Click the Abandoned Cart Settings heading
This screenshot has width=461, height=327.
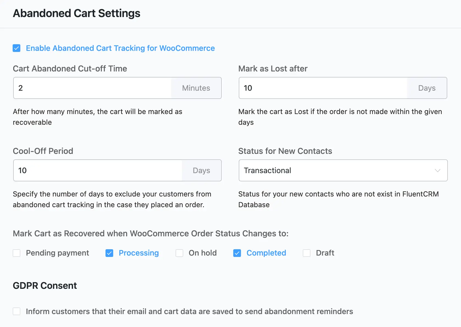pos(76,13)
